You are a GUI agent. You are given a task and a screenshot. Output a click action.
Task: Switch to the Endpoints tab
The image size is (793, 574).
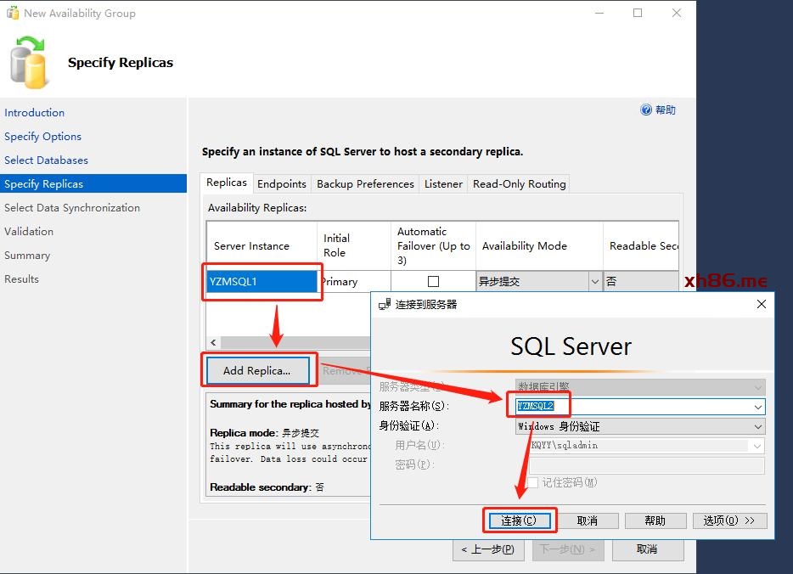(282, 184)
